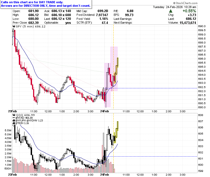
Task: Click the StockCharts.com watermark link
Action: pos(185,3)
